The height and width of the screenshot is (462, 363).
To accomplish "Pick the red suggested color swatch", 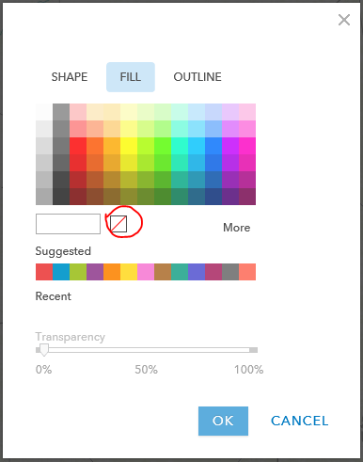I will (x=44, y=272).
